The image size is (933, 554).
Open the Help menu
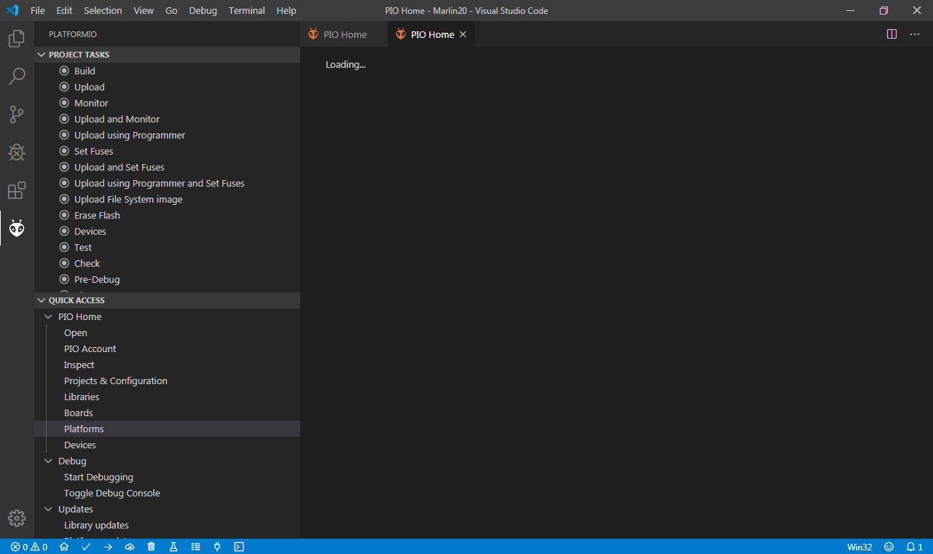click(286, 11)
